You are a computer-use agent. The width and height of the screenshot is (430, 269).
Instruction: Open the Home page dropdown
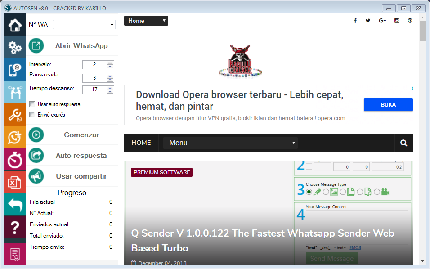tap(146, 21)
